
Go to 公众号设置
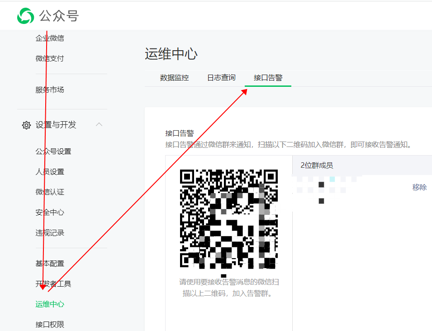[53, 151]
